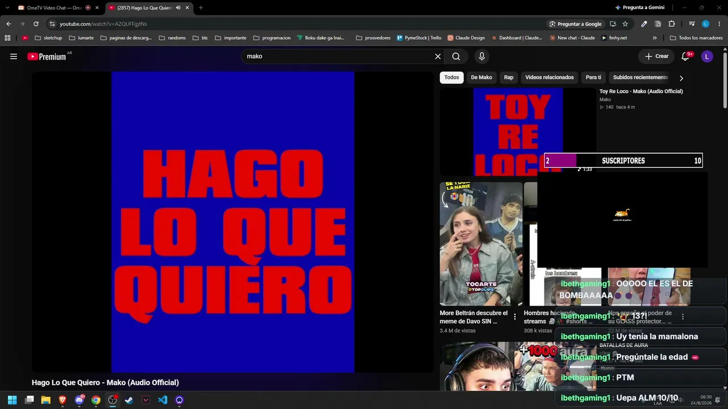Open the Crear menu

(657, 56)
